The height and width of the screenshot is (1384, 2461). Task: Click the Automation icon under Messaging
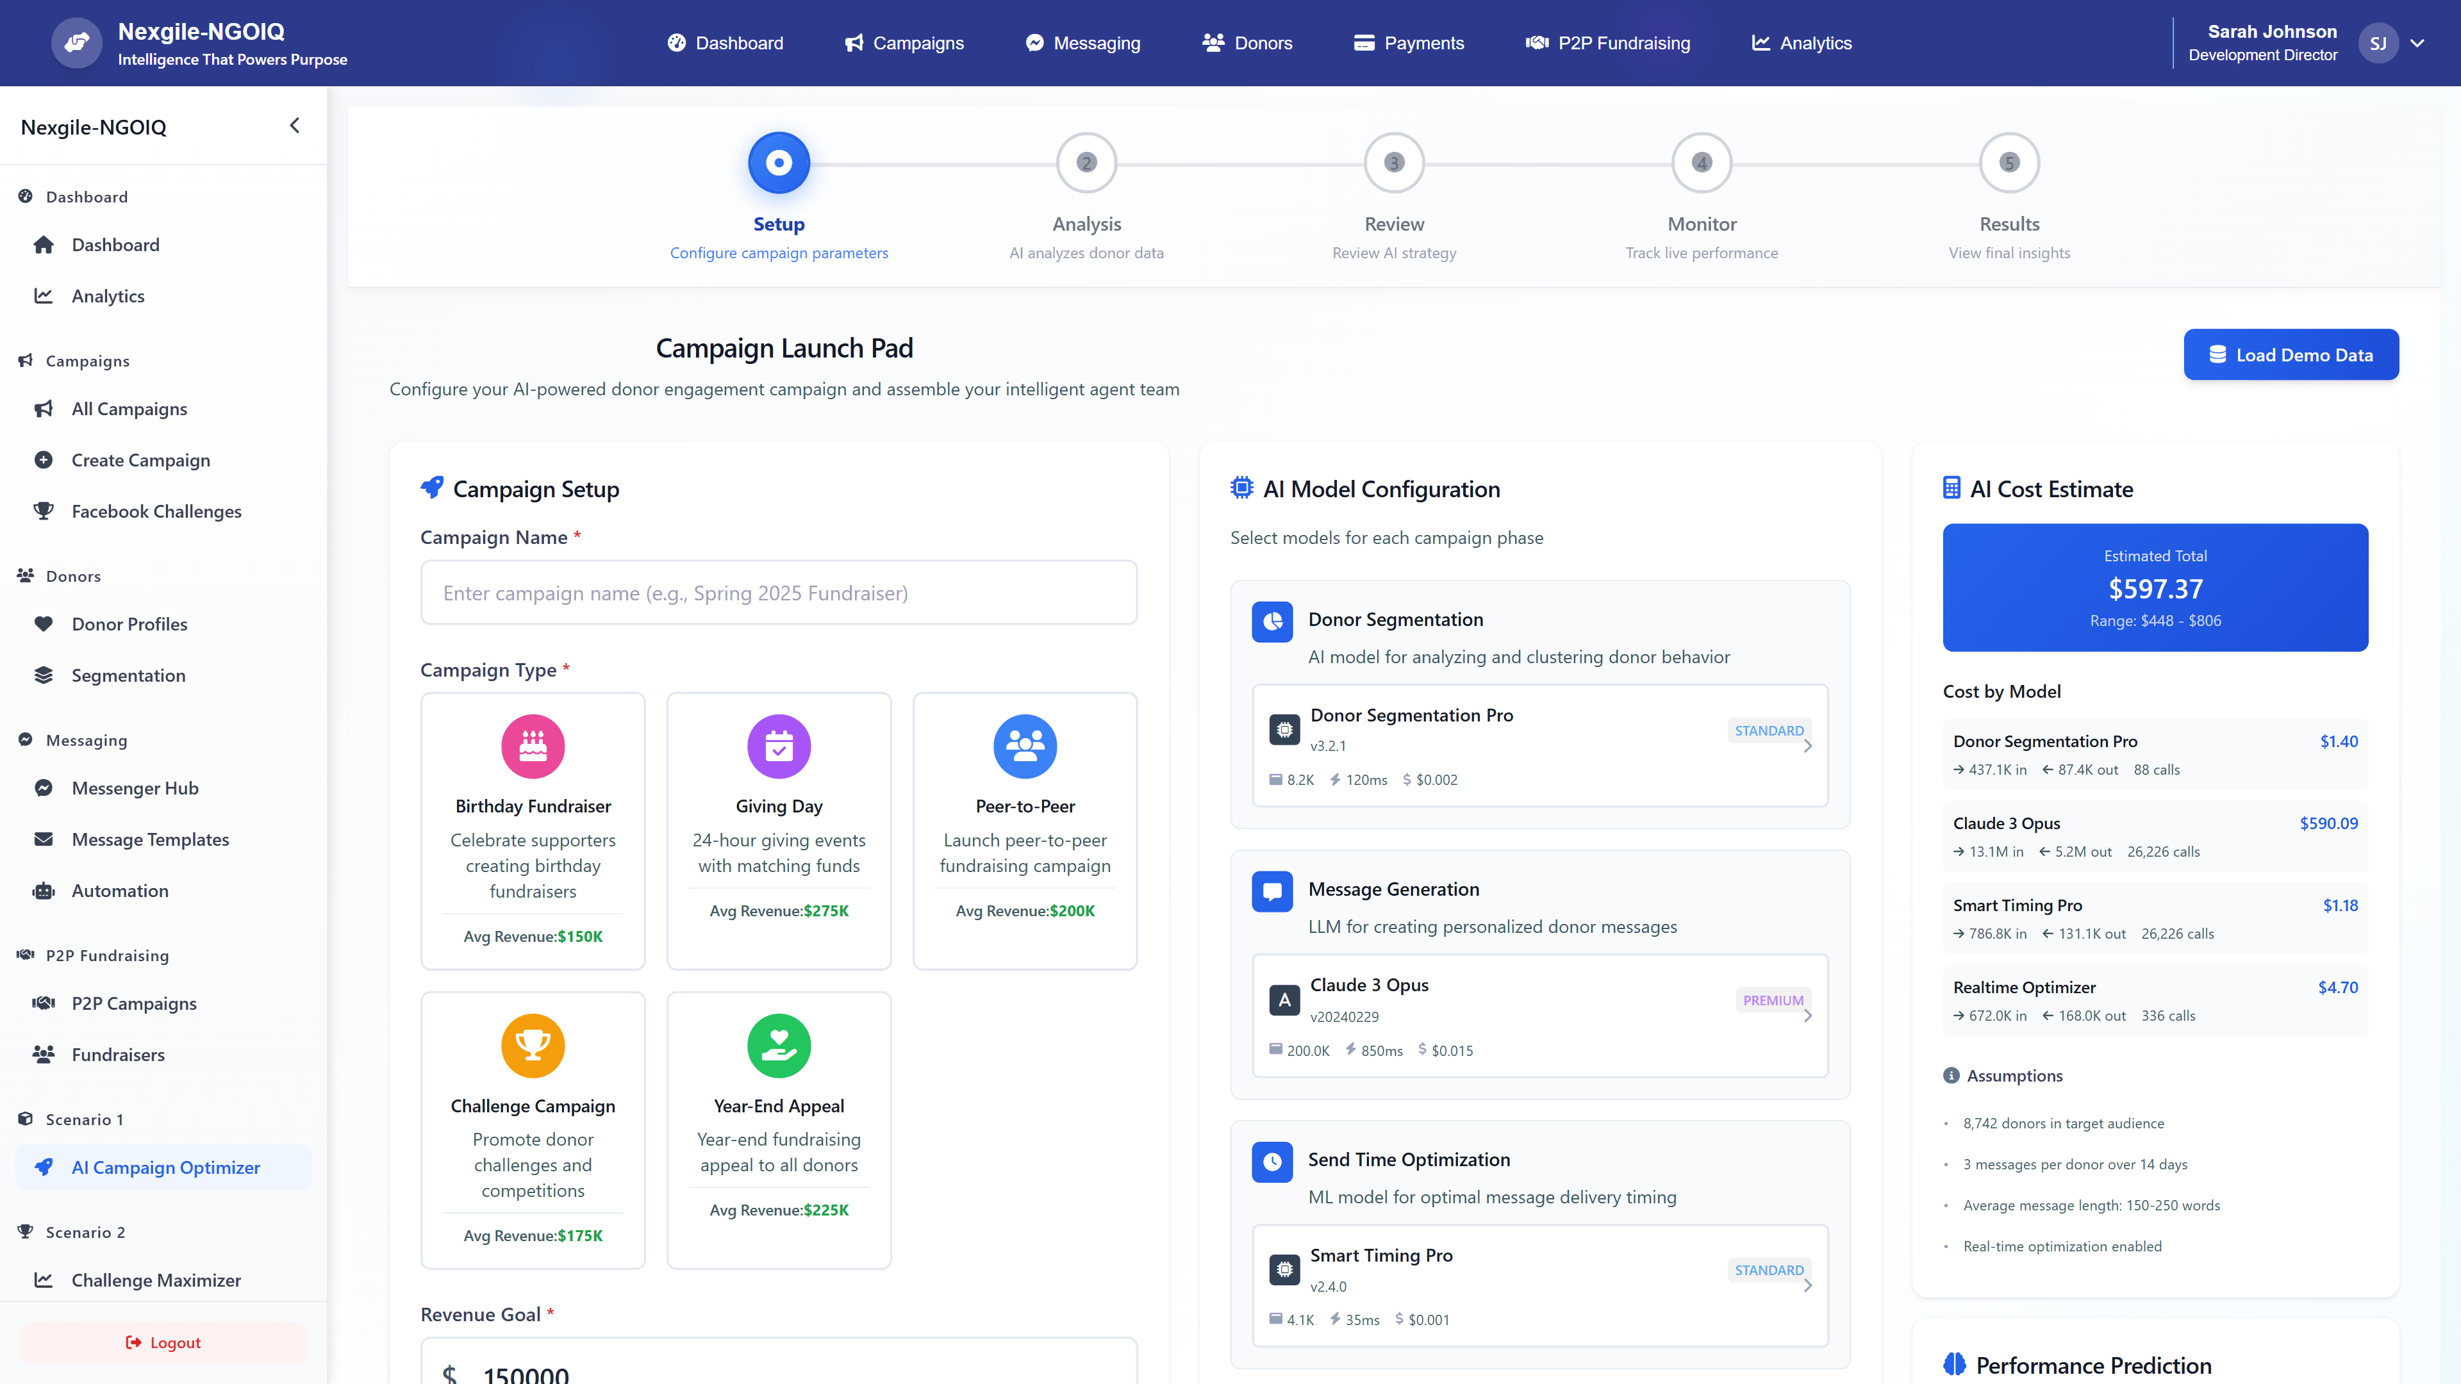coord(44,890)
